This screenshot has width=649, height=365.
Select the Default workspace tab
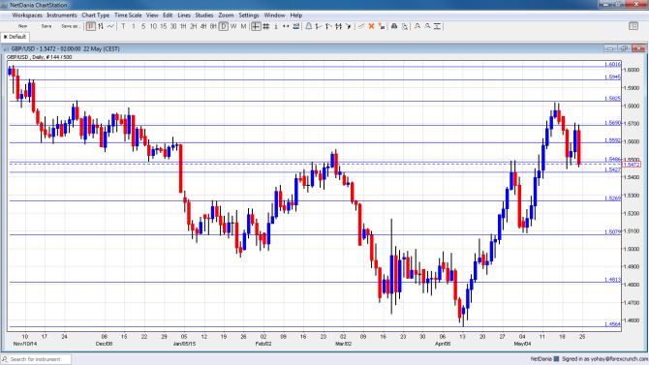15,37
